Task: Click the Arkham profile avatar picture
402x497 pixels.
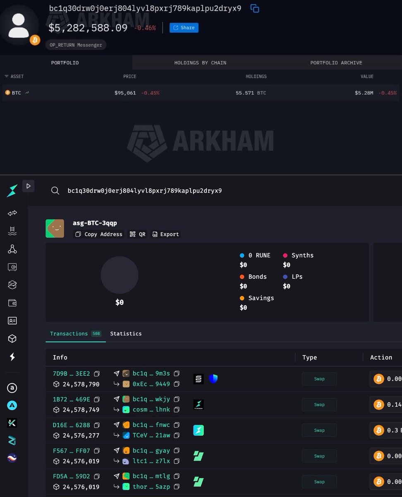Action: point(19,26)
